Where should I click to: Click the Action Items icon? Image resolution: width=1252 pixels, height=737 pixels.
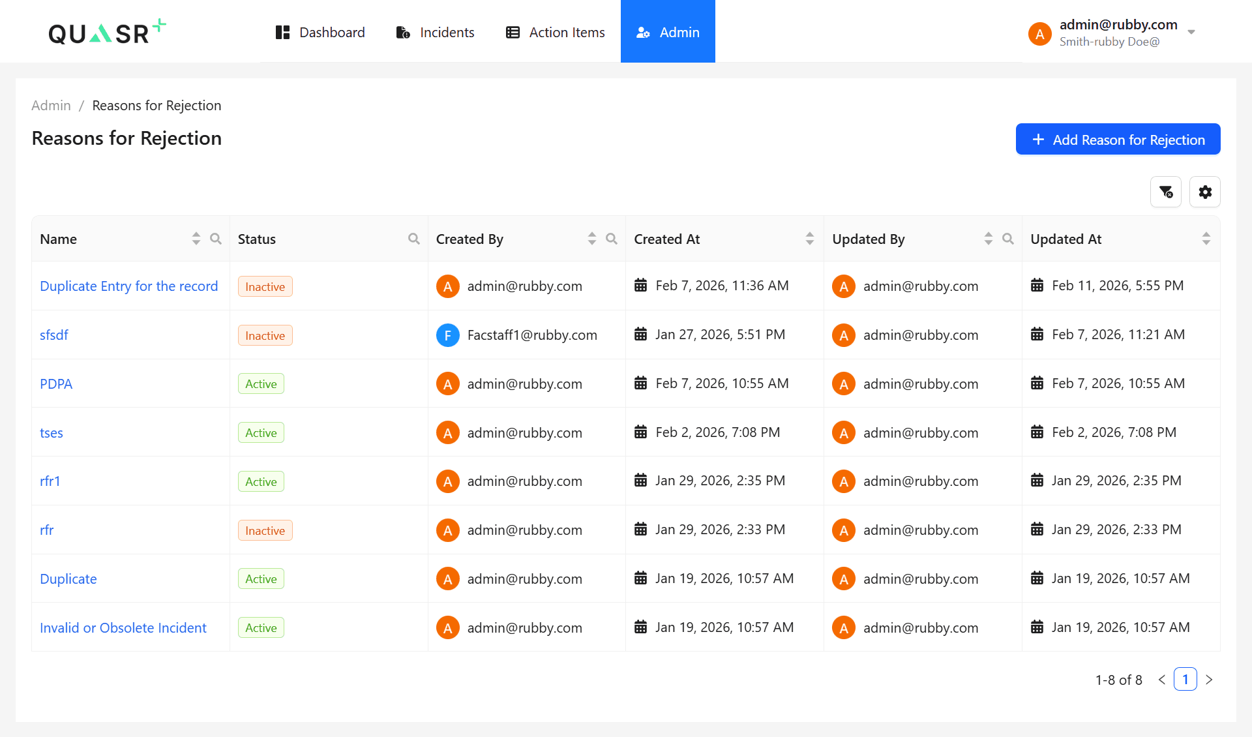pos(512,31)
